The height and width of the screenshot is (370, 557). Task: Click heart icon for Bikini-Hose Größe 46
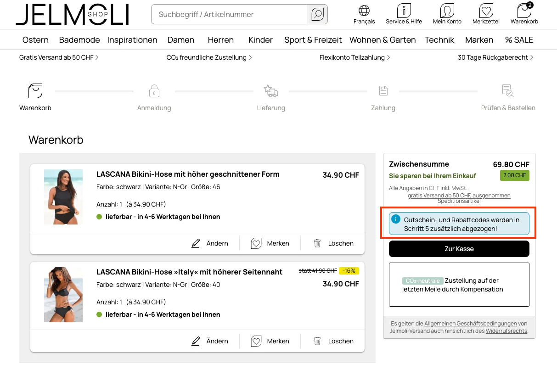tap(256, 243)
